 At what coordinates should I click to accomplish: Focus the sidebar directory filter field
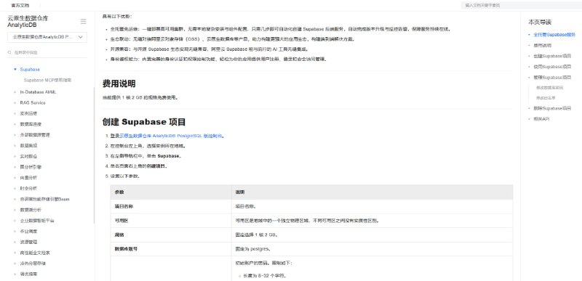(47, 52)
